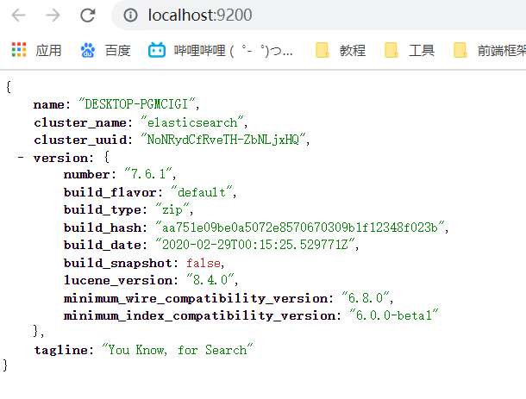The image size is (526, 399).
Task: Open the 前端框架 bookmark folder
Action: tap(490, 50)
